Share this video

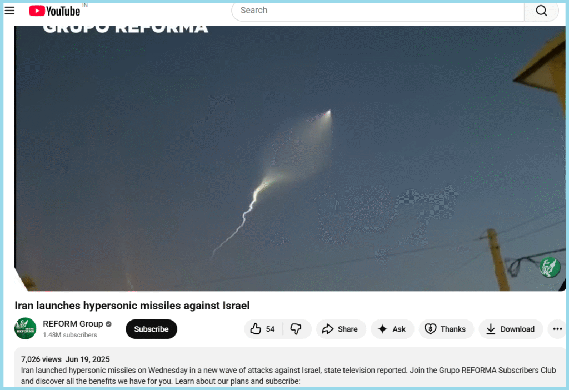click(x=341, y=329)
